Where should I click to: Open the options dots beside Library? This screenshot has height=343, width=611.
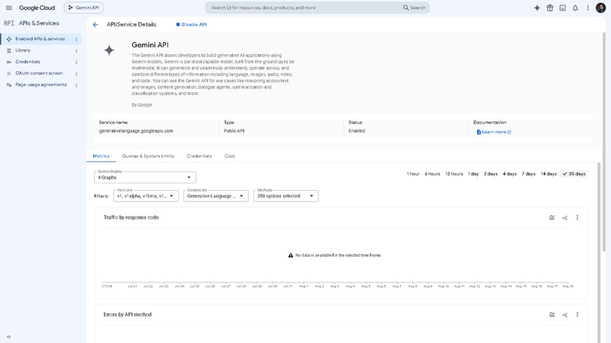77,51
